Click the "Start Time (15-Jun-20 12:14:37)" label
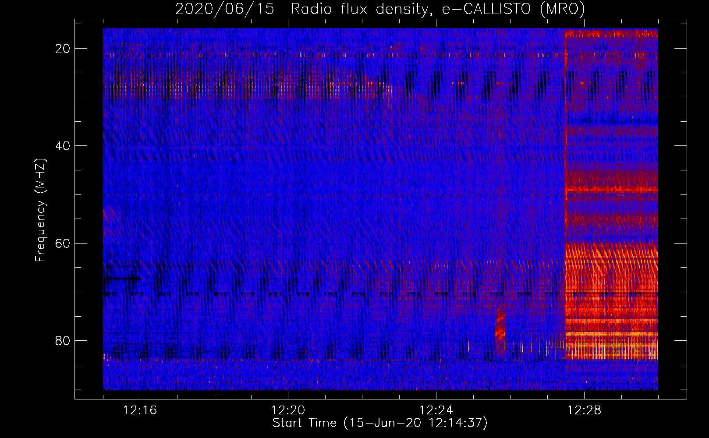The width and height of the screenshot is (709, 438). point(380,423)
